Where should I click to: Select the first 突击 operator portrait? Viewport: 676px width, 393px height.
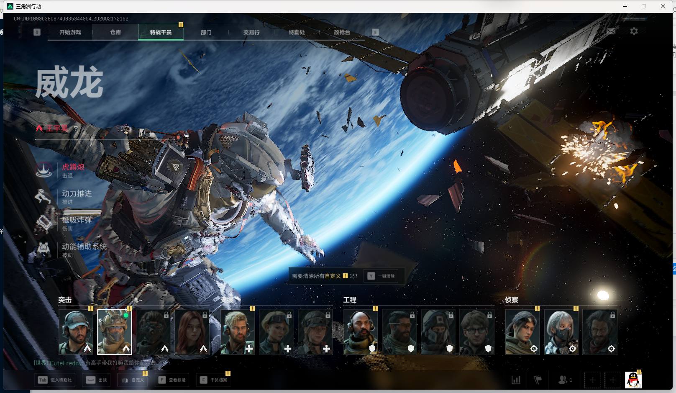click(76, 332)
